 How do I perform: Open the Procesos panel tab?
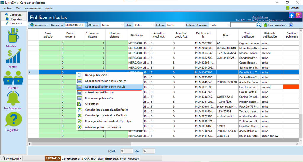pyautogui.click(x=14, y=23)
